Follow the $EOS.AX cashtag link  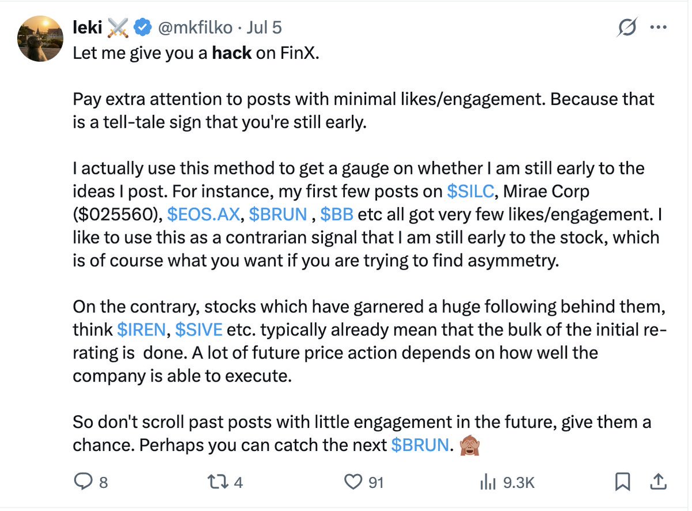pos(203,214)
